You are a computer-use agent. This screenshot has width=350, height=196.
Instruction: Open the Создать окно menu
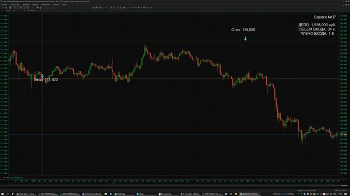click(x=15, y=5)
